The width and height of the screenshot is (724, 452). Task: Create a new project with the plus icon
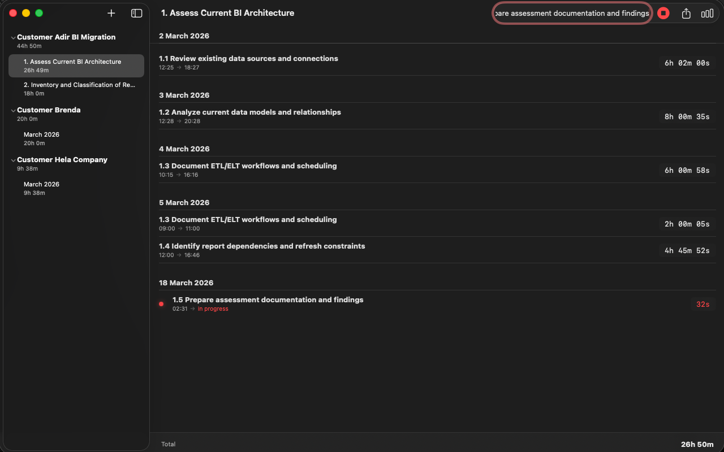click(111, 12)
